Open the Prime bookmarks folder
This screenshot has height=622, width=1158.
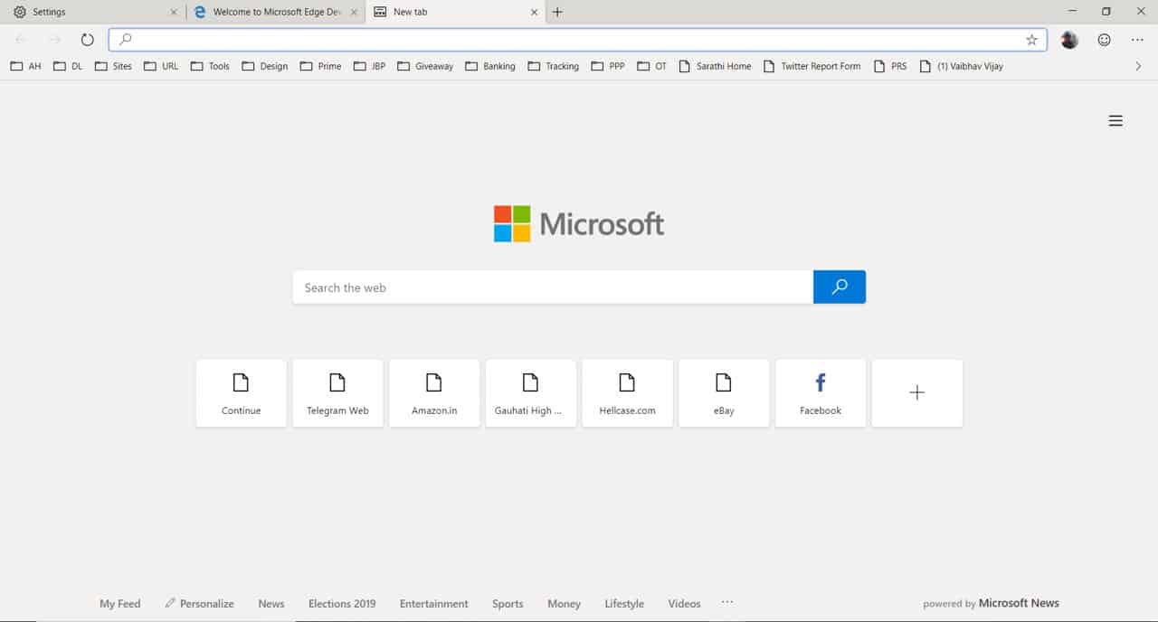pyautogui.click(x=320, y=66)
